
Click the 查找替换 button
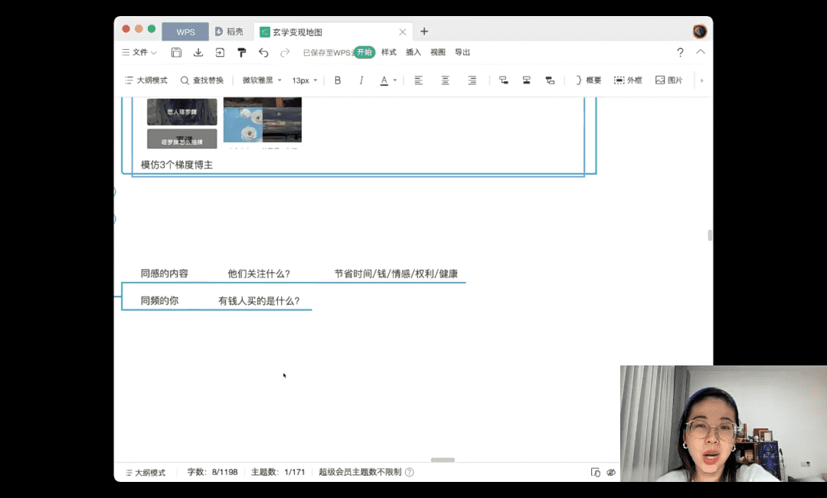pos(202,80)
